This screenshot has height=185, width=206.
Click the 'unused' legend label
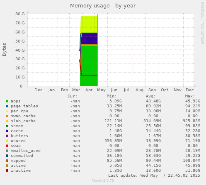click(18, 141)
